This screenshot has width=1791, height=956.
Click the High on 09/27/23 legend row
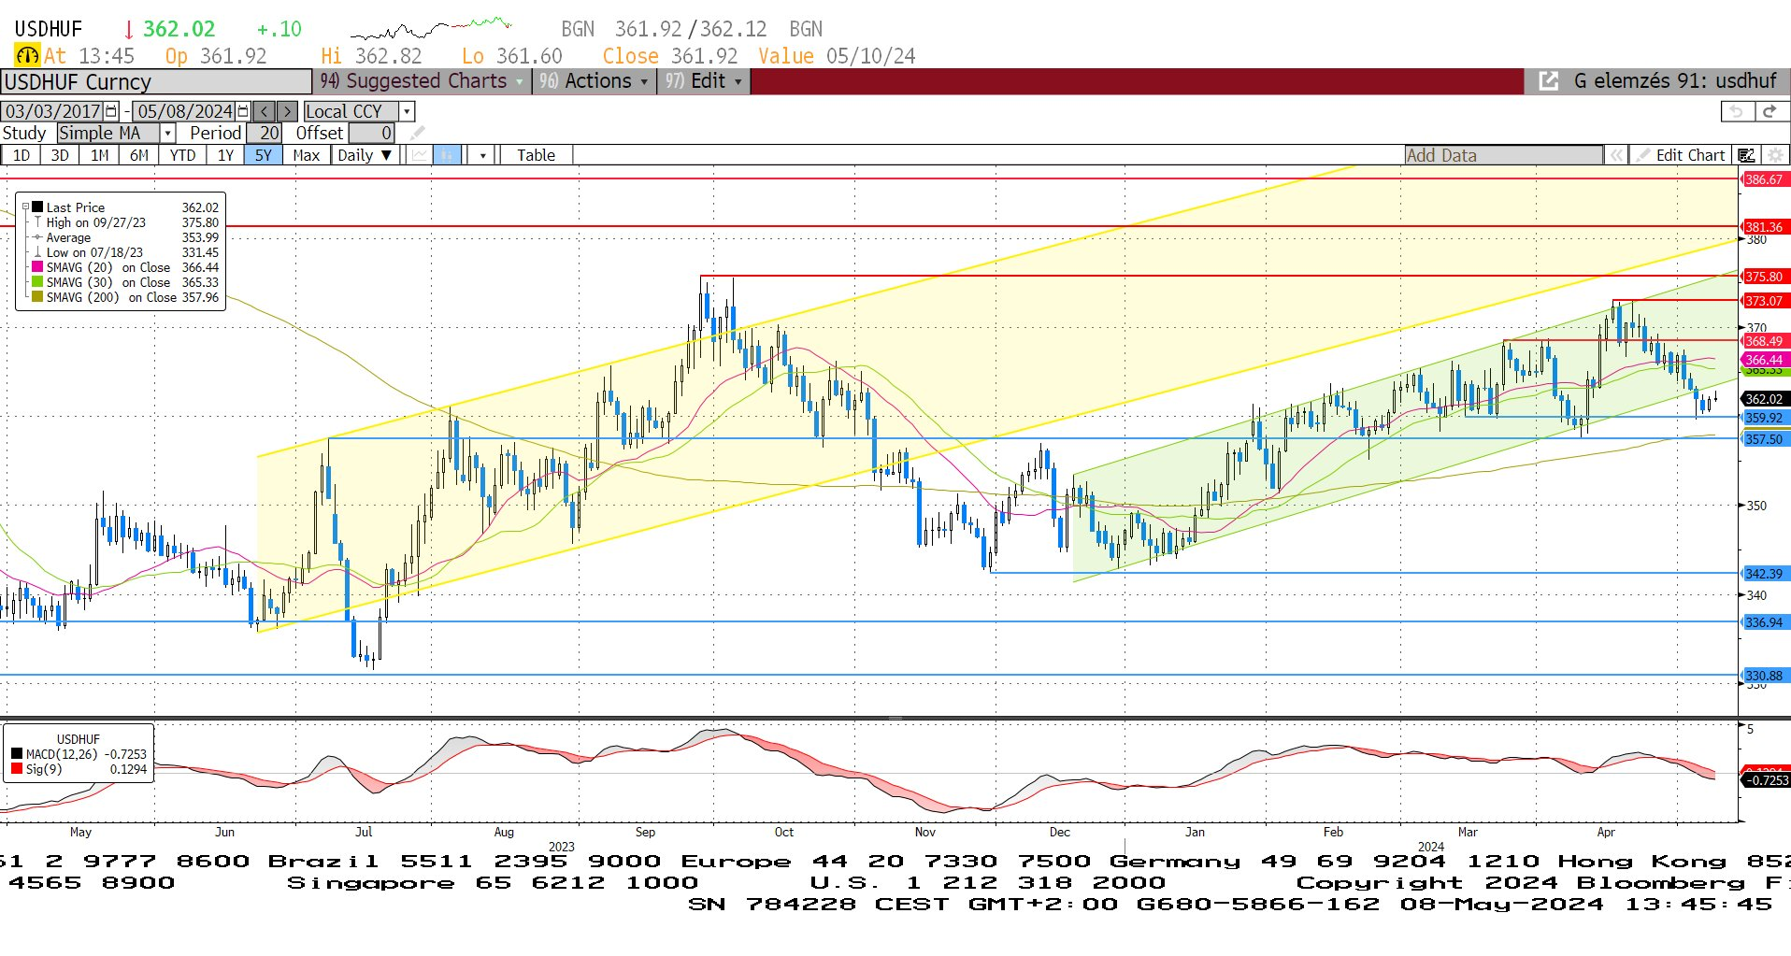coord(125,222)
